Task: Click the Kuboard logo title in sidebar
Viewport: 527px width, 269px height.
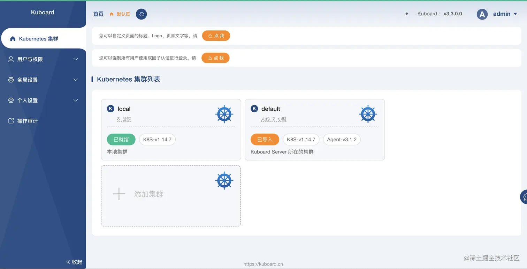Action: pyautogui.click(x=43, y=12)
